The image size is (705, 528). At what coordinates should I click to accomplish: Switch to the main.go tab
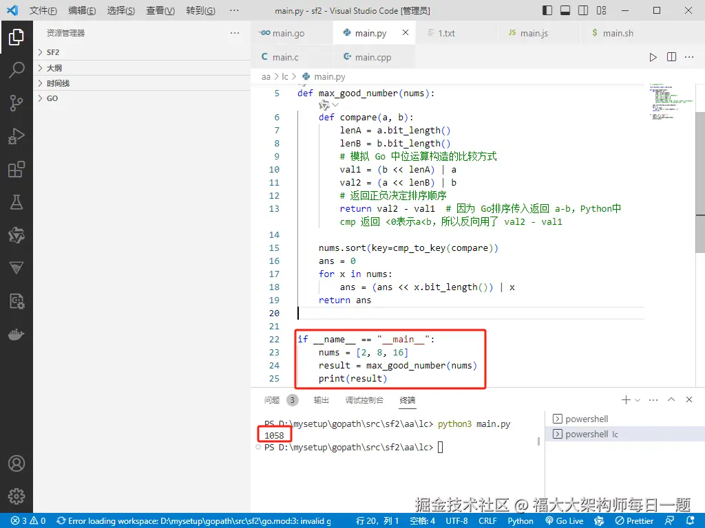tap(292, 33)
